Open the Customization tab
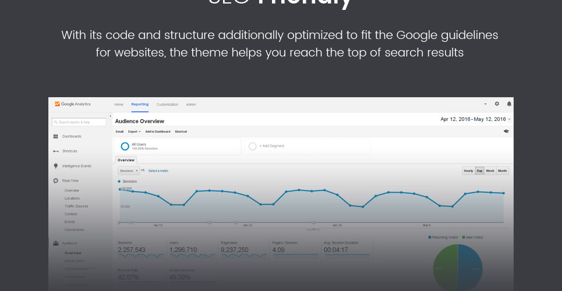Image resolution: width=562 pixels, height=291 pixels. pos(167,105)
